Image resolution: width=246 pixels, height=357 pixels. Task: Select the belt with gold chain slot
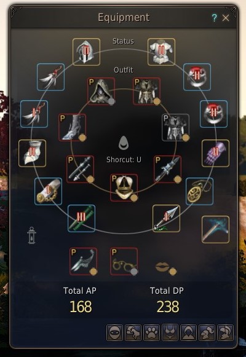click(x=49, y=191)
